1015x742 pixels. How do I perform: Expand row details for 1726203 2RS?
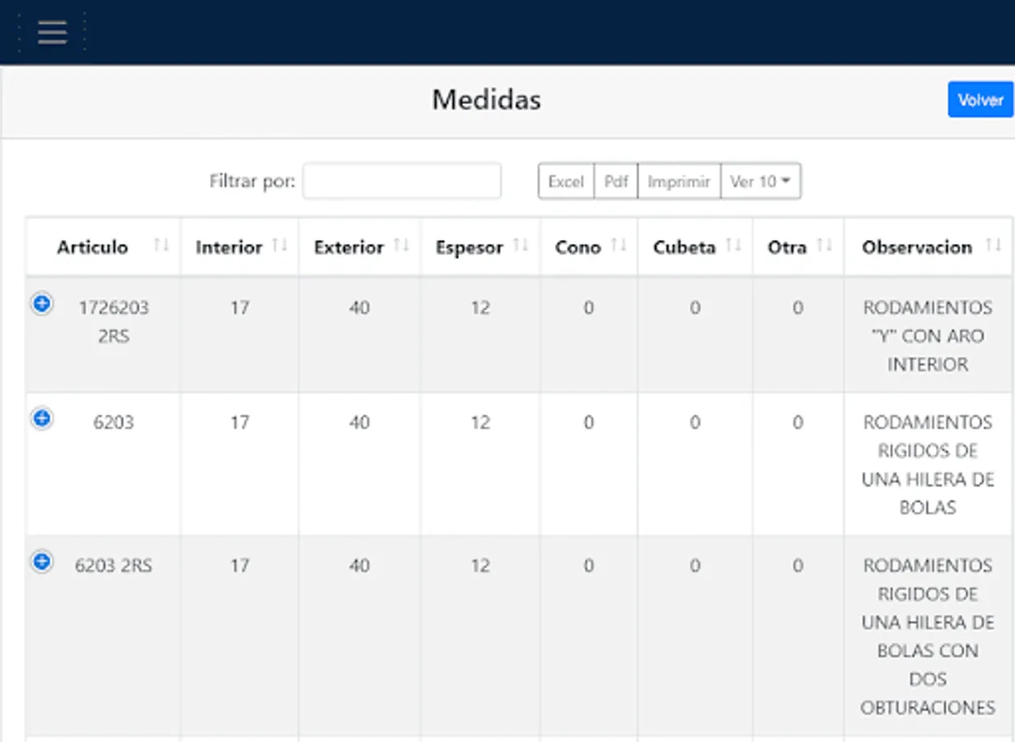click(41, 304)
